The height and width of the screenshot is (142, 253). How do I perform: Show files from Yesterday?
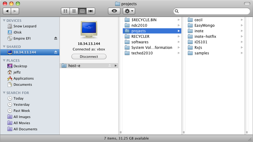[22, 105]
